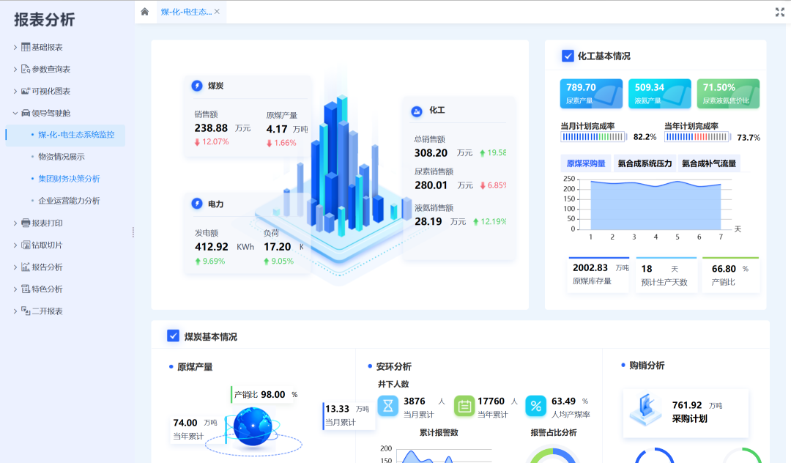Close the 煤-化-电生态 tab
The height and width of the screenshot is (463, 791).
[217, 12]
